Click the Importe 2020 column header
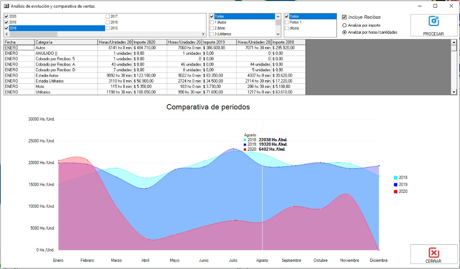Image resolution: width=460 pixels, height=269 pixels. point(149,42)
